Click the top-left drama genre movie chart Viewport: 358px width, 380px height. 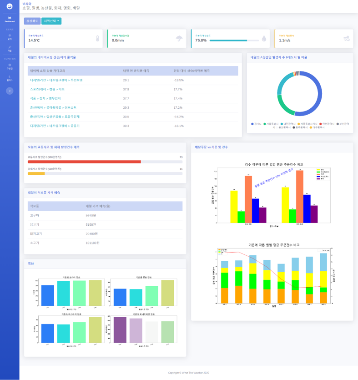(70, 293)
